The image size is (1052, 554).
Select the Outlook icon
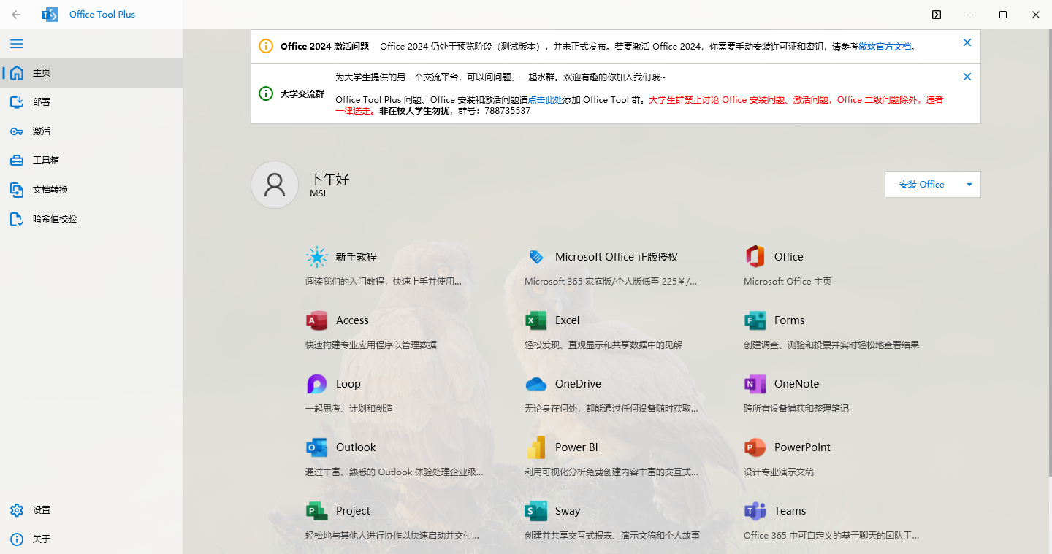point(316,447)
